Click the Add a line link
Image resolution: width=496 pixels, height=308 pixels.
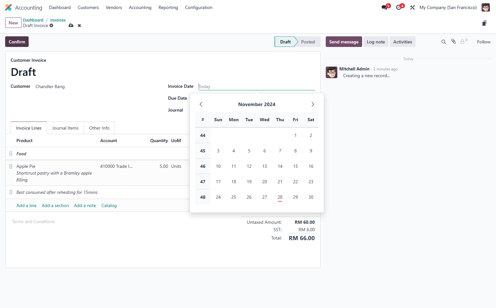tap(26, 205)
